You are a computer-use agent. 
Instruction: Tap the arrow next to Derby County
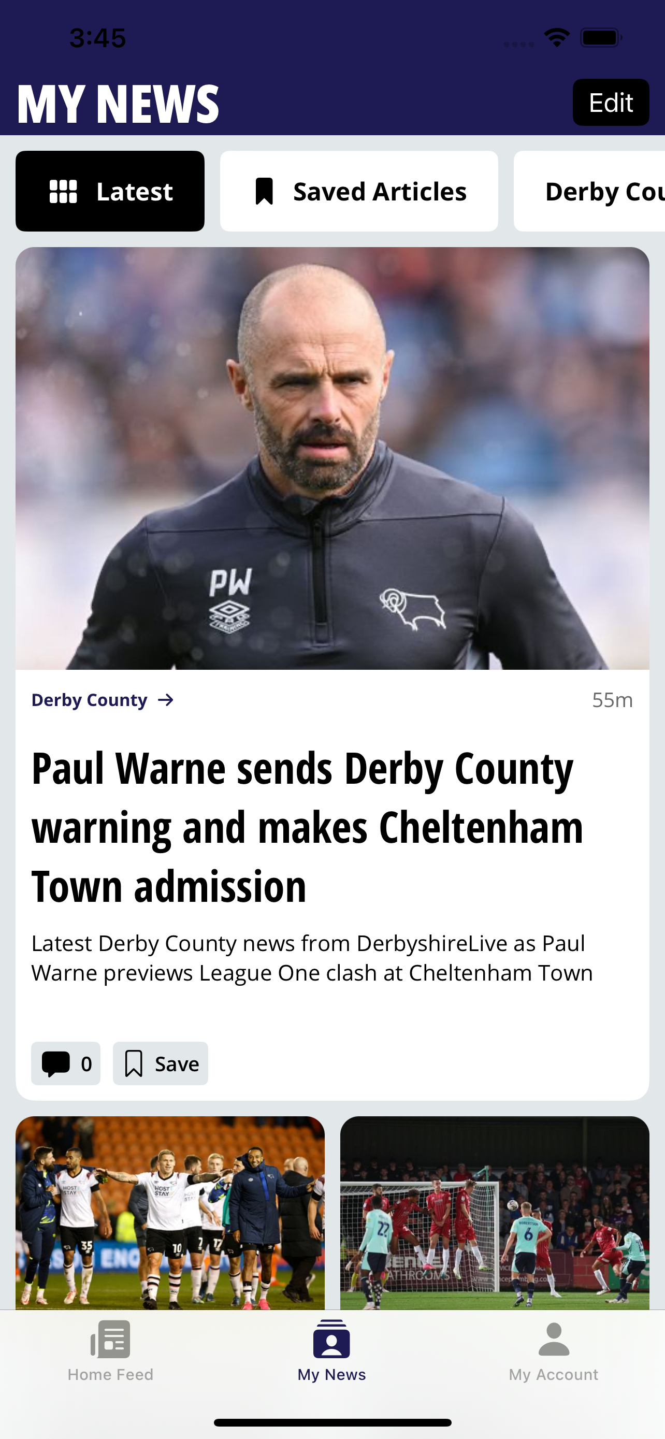166,700
